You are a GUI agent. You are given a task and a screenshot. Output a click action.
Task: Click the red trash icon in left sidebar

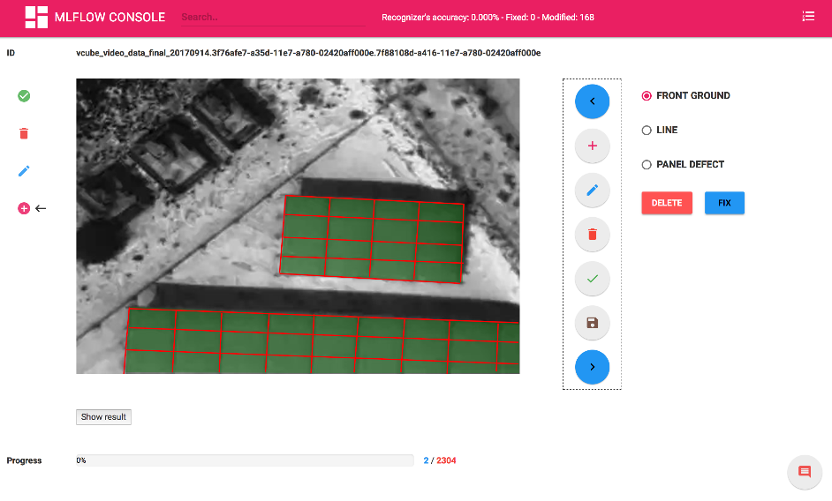(24, 133)
